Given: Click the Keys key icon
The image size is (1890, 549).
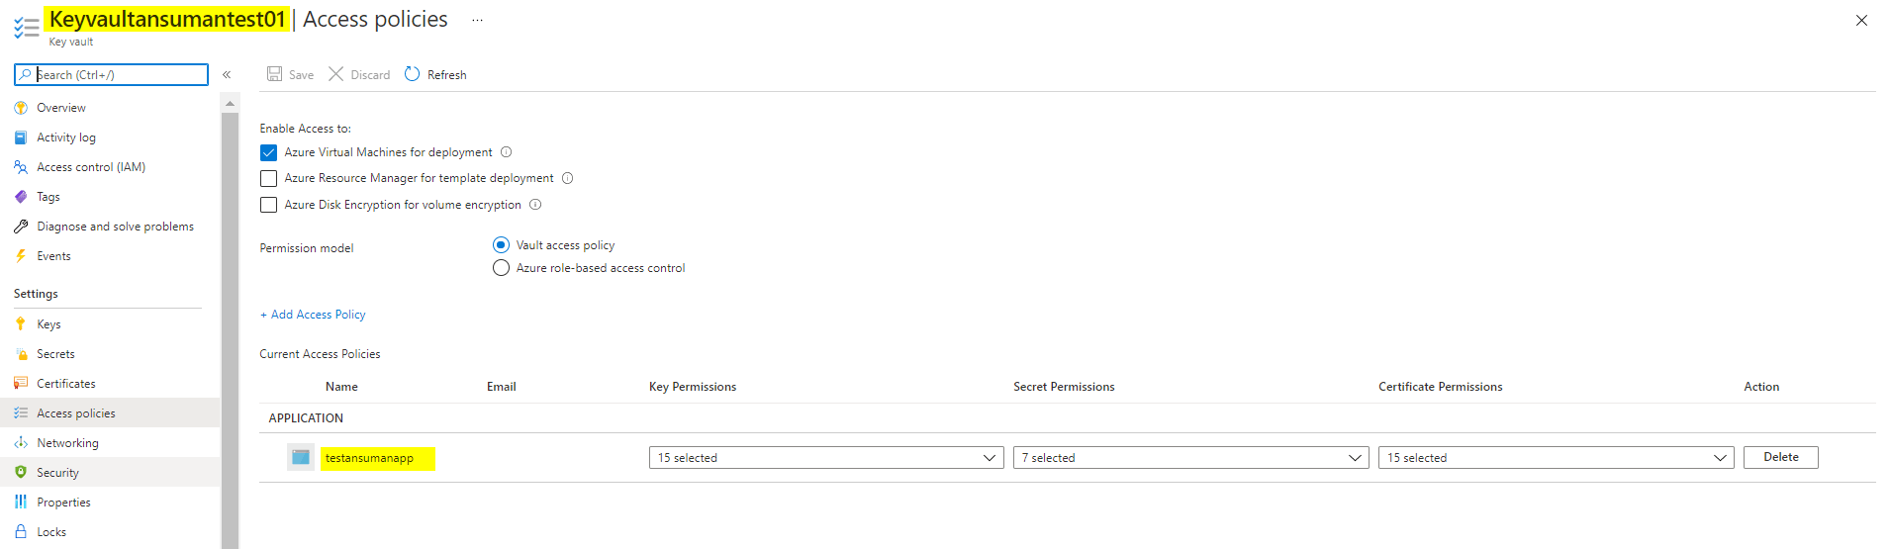Looking at the screenshot, I should [21, 323].
